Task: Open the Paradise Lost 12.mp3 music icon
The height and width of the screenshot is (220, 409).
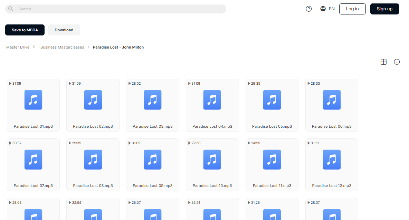Action: coord(332,160)
